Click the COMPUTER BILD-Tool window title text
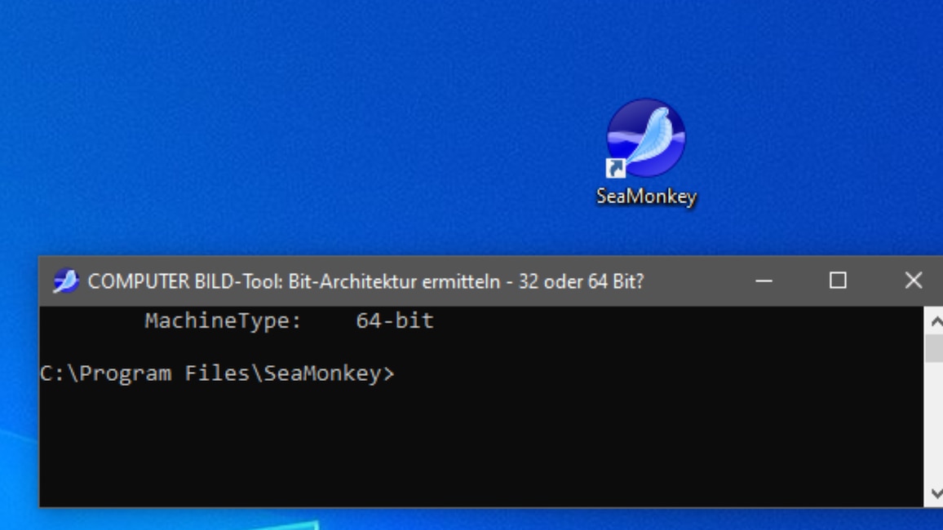Viewport: 943px width, 530px height. [365, 281]
